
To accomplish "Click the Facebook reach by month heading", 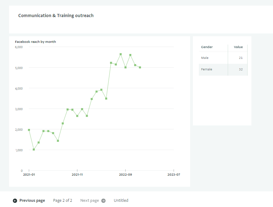I will (36, 42).
